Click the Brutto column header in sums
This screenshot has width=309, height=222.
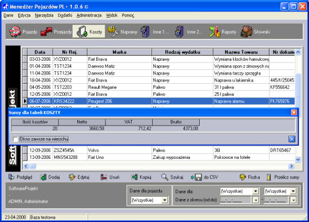click(x=176, y=122)
